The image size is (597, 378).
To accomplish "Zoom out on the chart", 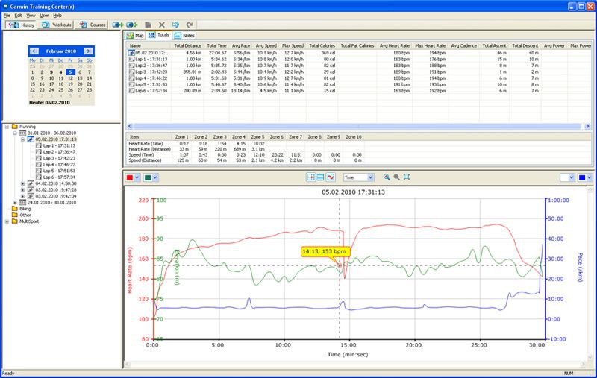I will pos(396,177).
